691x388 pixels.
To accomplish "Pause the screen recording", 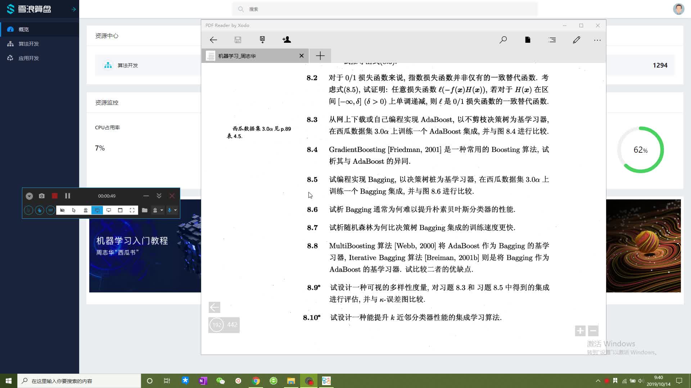I will (x=67, y=196).
